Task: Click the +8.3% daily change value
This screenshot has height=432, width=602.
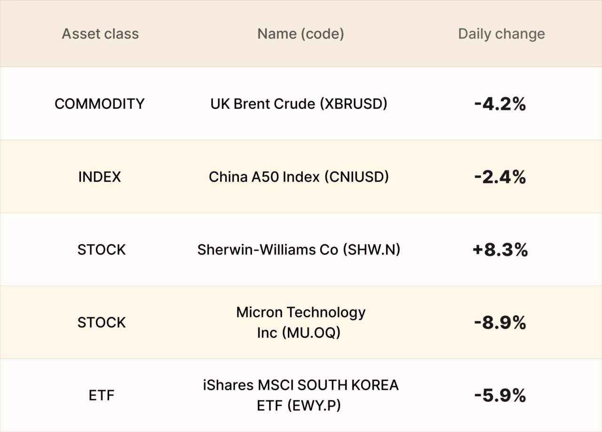Action: coord(500,250)
